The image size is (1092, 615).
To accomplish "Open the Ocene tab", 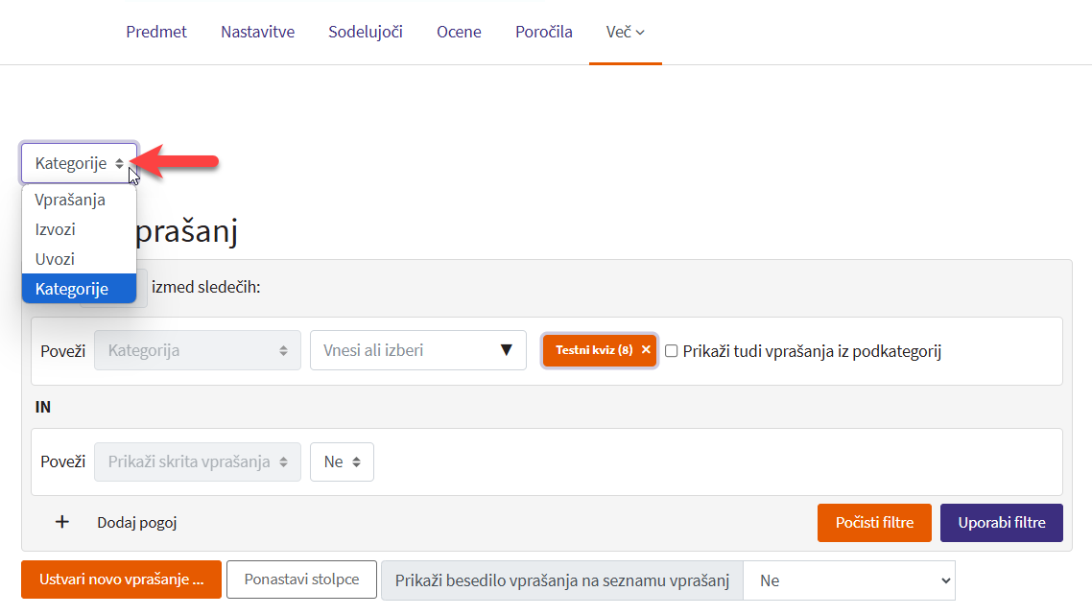I will pos(459,32).
